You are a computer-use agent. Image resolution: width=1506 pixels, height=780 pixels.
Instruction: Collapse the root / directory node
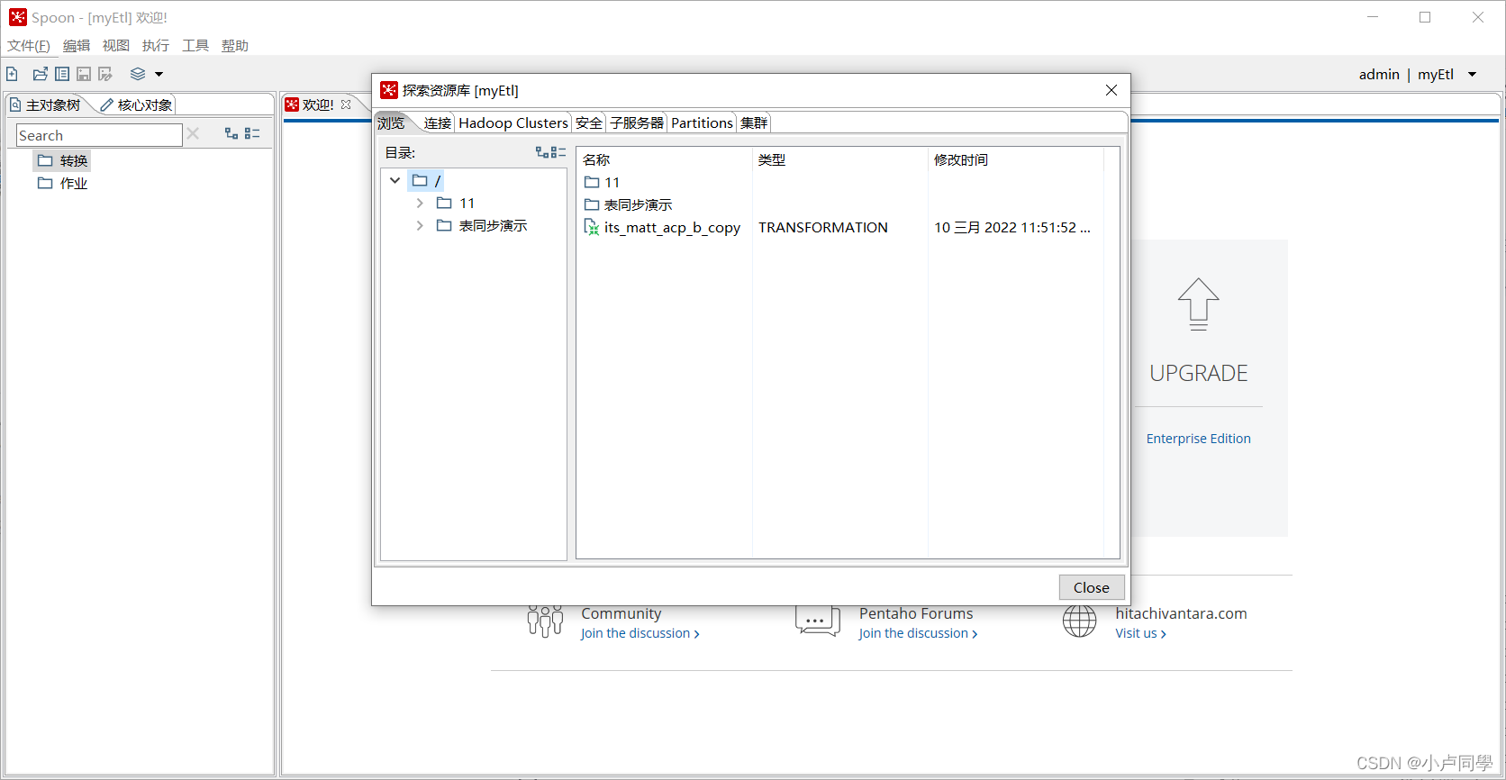point(395,180)
